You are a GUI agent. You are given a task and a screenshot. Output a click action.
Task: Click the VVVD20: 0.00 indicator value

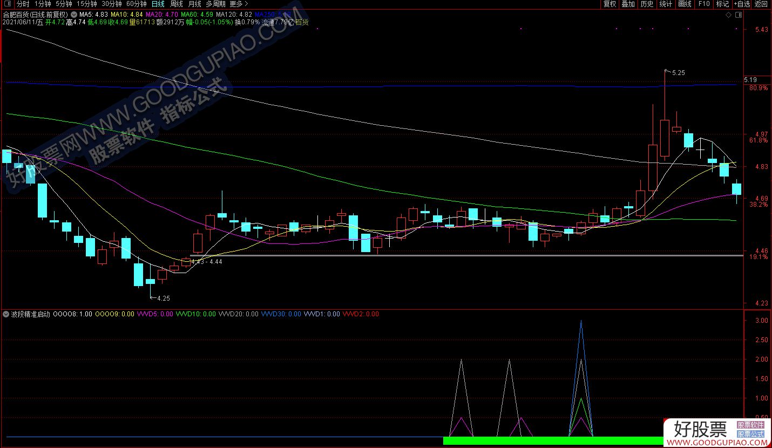point(239,314)
